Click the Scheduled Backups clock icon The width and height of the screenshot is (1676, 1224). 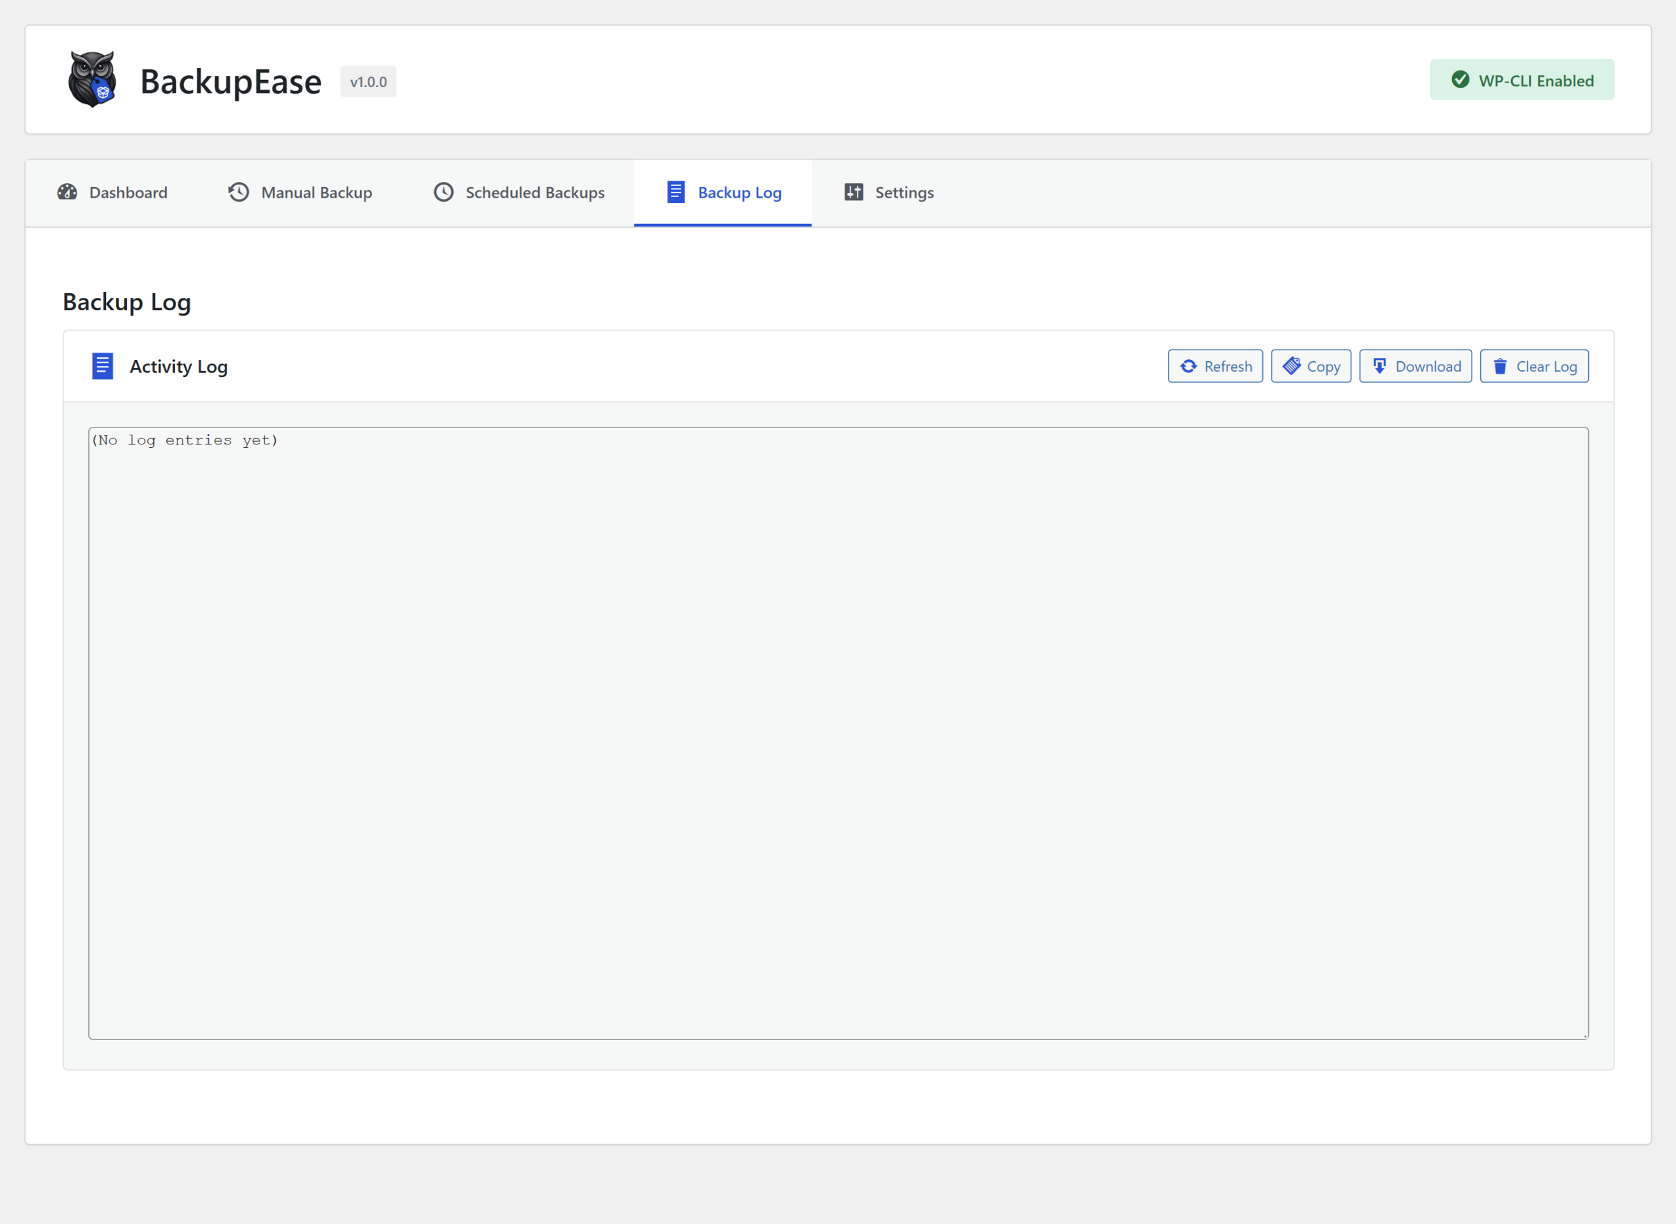click(x=443, y=192)
